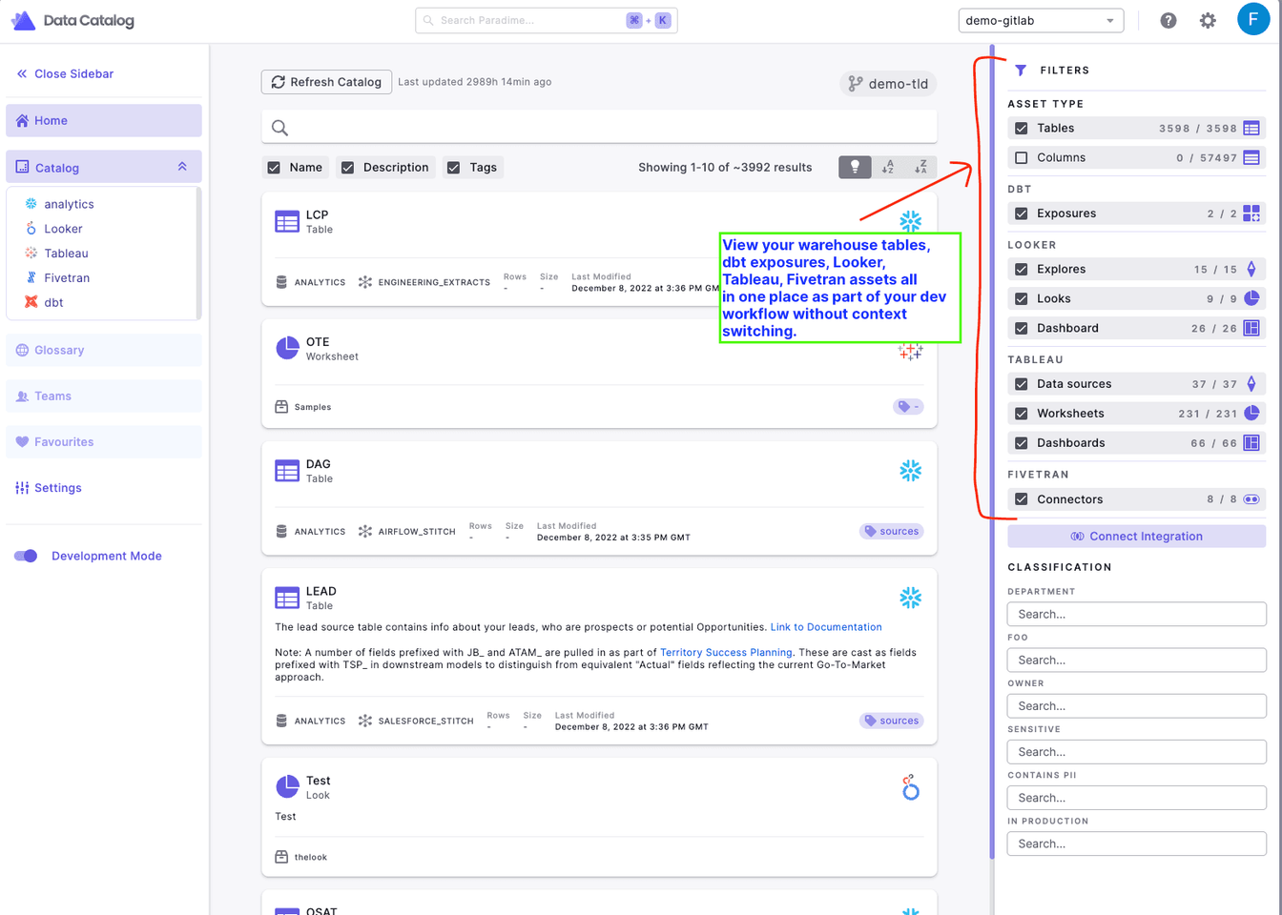
Task: Click the Search Paradime top search box
Action: click(547, 20)
